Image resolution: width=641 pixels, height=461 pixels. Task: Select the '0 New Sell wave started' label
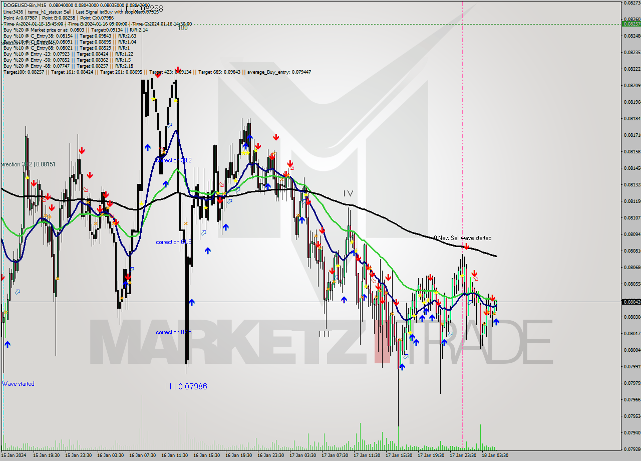click(x=463, y=238)
